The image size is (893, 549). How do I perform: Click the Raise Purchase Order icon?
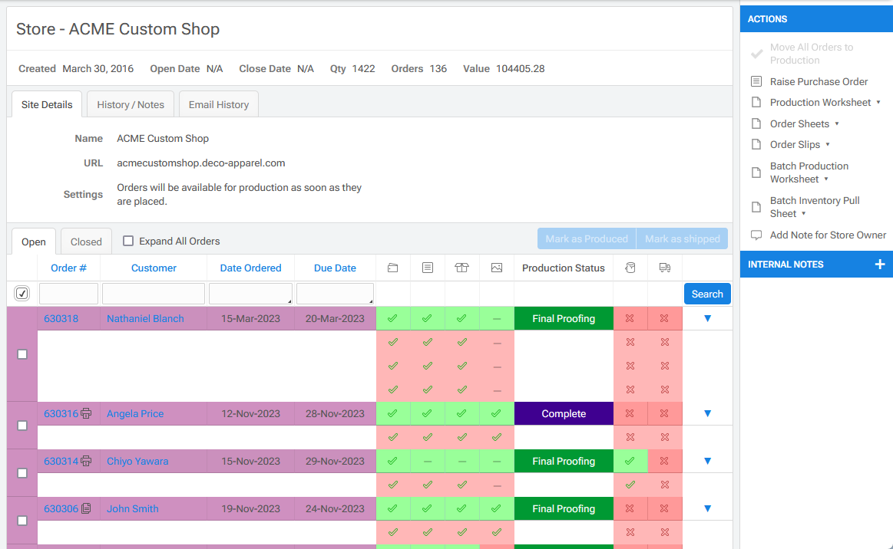pos(756,81)
